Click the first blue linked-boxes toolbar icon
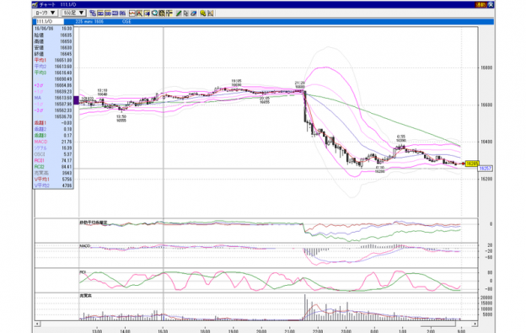Viewport: 526px width, 333px height. click(x=93, y=13)
